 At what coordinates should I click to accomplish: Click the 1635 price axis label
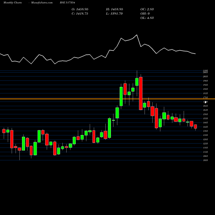pyautogui.click(x=206, y=110)
